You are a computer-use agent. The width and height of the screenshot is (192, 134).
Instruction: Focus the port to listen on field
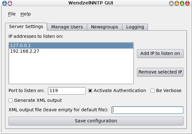[x=67, y=91]
